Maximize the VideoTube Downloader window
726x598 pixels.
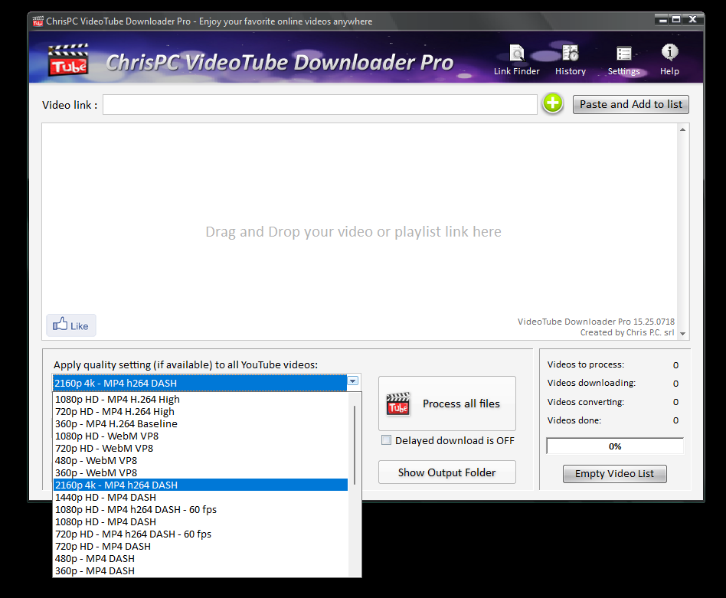(x=676, y=19)
